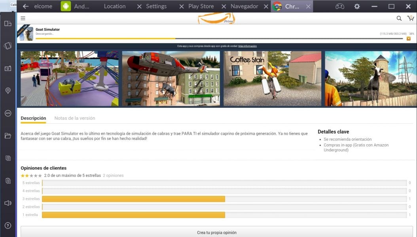Click the Goat Simulator app icon
Viewport: 417px width, 237px height.
27,34
